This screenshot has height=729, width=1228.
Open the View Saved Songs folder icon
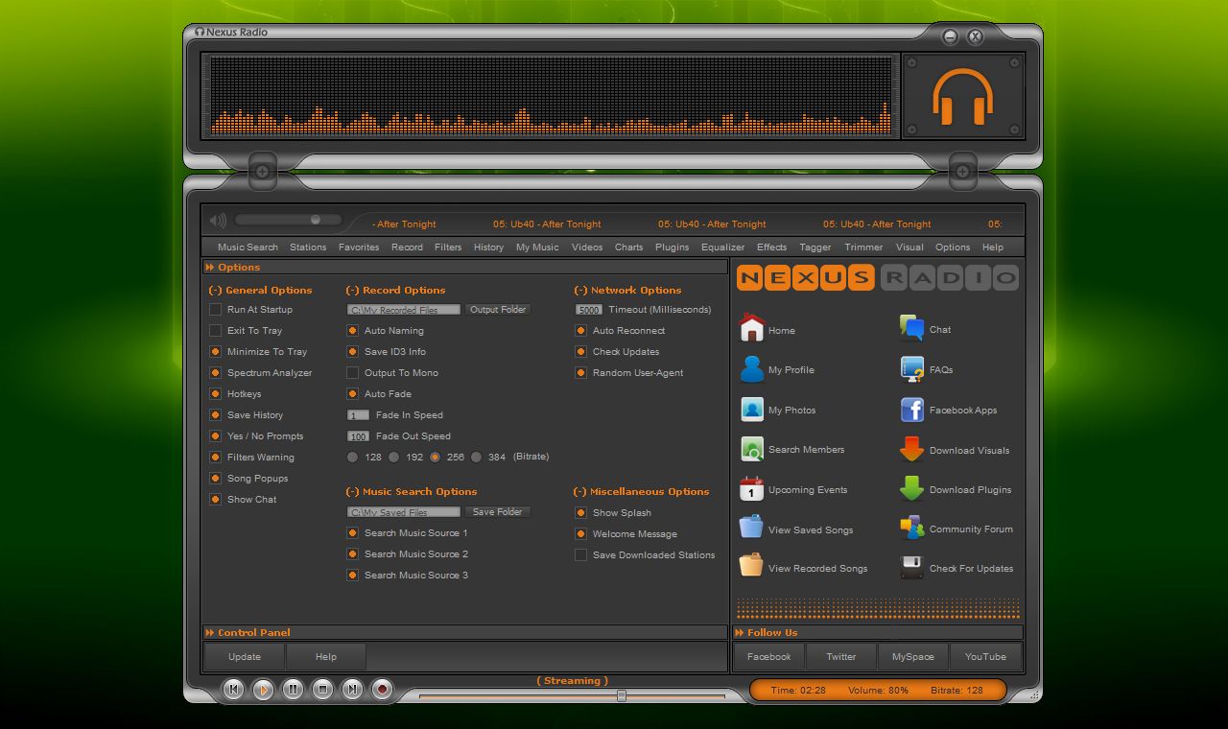point(751,529)
